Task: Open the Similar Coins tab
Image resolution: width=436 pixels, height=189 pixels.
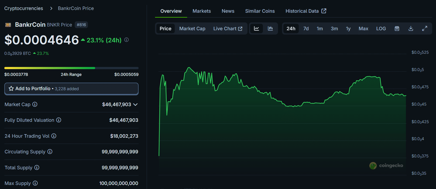Action: 260,11
